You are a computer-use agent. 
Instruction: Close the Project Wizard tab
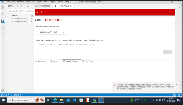coord(71,6)
